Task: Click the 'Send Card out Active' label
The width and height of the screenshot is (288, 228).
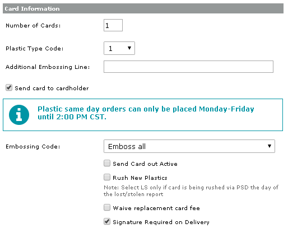Action: [145, 164]
